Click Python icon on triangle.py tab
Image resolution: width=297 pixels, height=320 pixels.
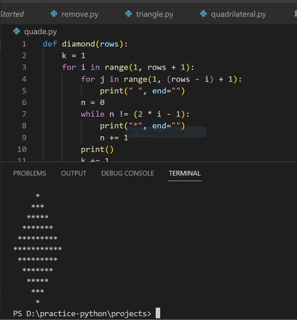coord(129,14)
